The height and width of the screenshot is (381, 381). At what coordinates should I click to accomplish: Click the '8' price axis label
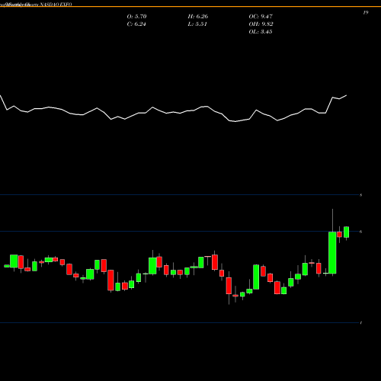(x=360, y=195)
